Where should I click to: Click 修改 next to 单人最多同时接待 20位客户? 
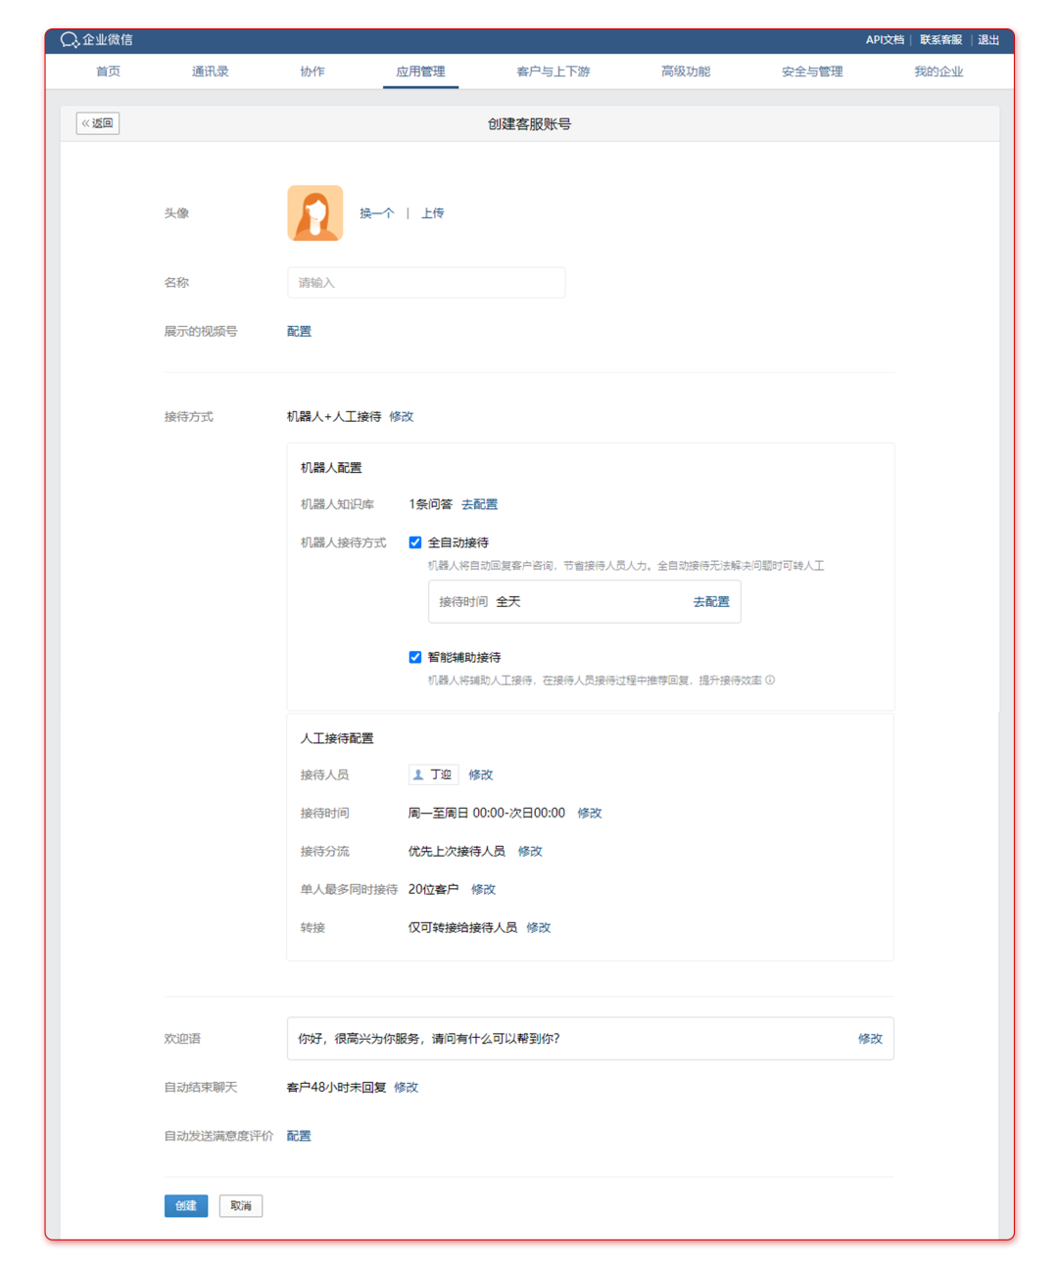click(x=483, y=889)
